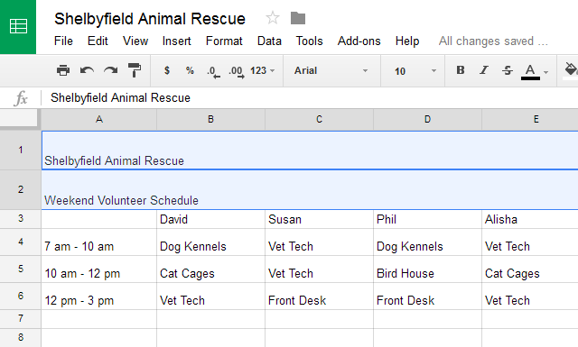This screenshot has height=347, width=578.
Task: Toggle bold formatting
Action: (461, 70)
